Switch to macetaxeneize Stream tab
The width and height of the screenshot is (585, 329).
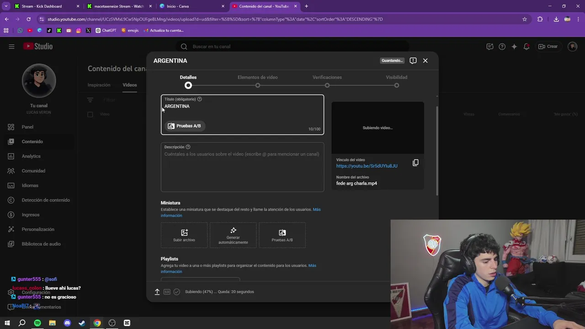[x=119, y=6]
